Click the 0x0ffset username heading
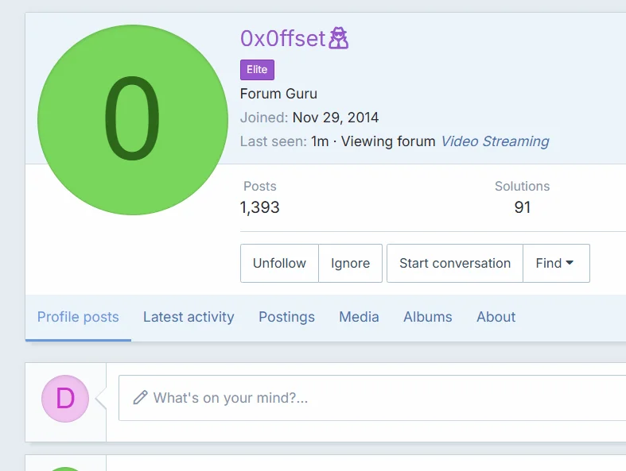 click(x=282, y=39)
